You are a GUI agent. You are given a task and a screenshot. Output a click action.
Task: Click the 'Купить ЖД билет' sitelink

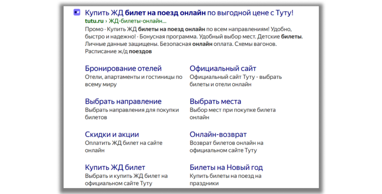[x=115, y=167]
